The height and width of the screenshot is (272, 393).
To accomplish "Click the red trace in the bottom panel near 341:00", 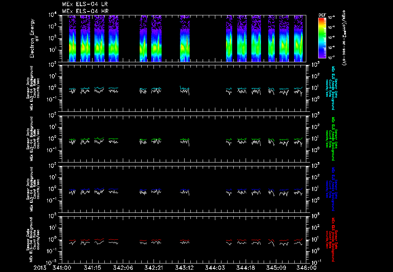I will 72,240.
